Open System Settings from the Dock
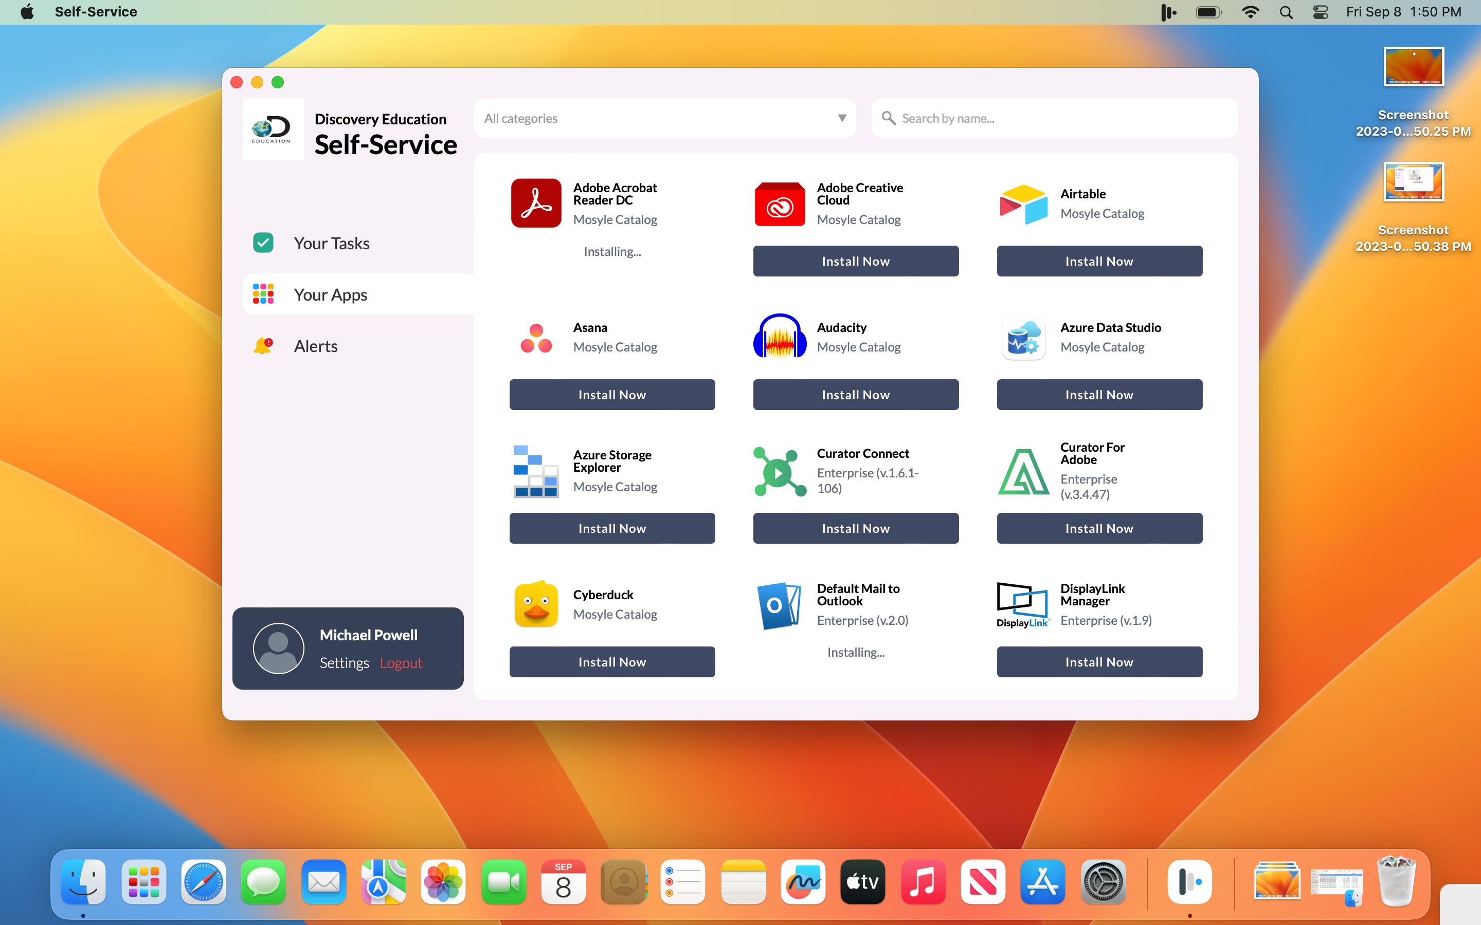The image size is (1481, 925). 1103,881
